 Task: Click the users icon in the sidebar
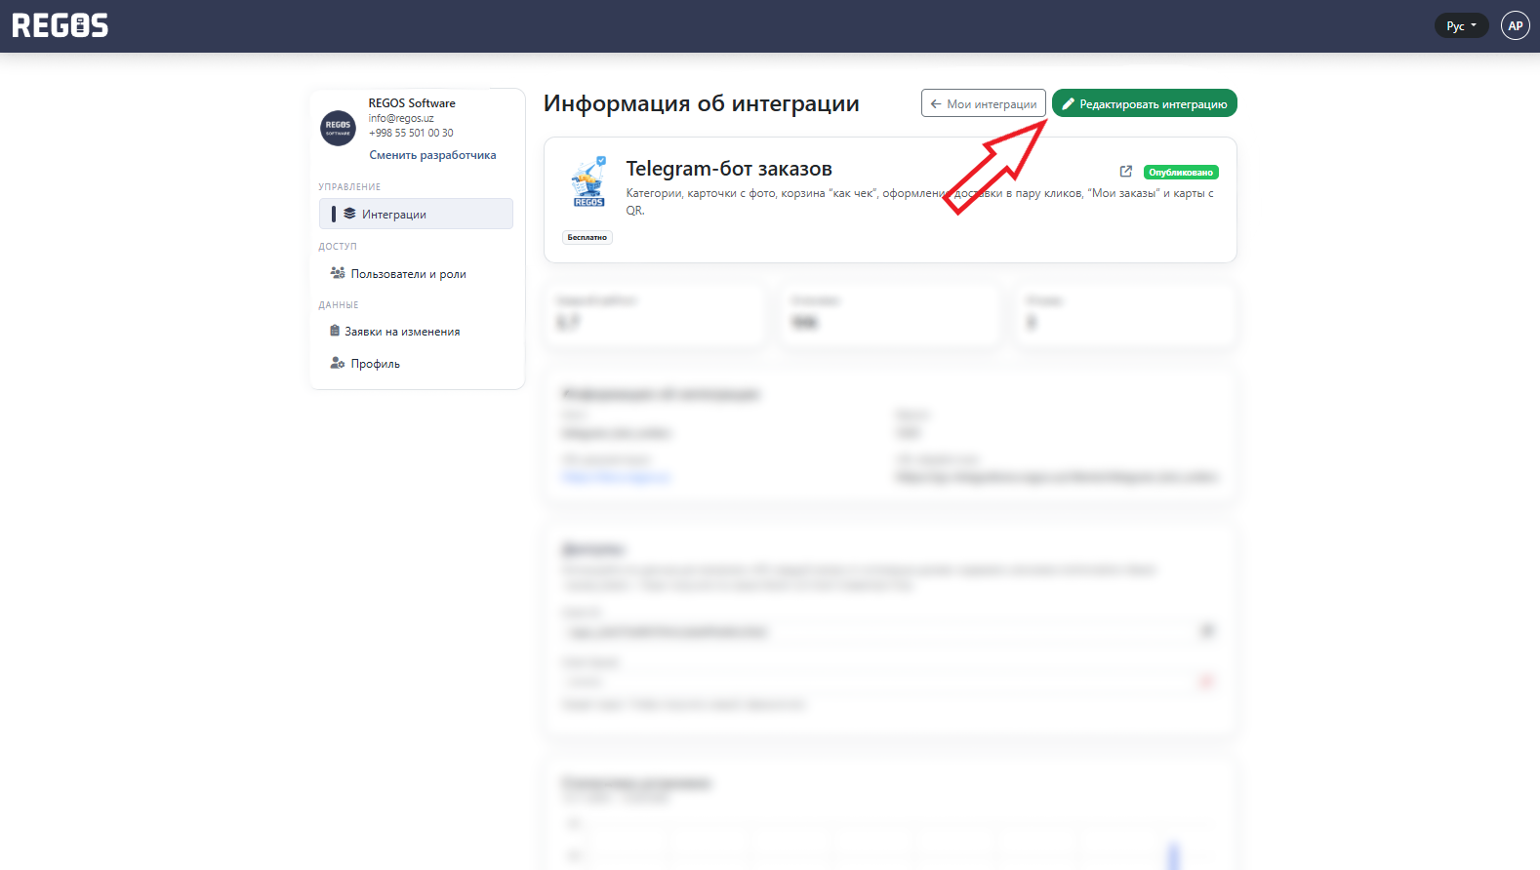pyautogui.click(x=338, y=273)
